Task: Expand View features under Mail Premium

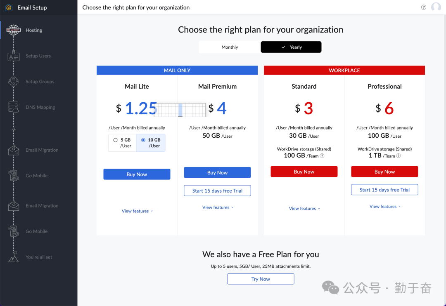Action: pyautogui.click(x=218, y=207)
